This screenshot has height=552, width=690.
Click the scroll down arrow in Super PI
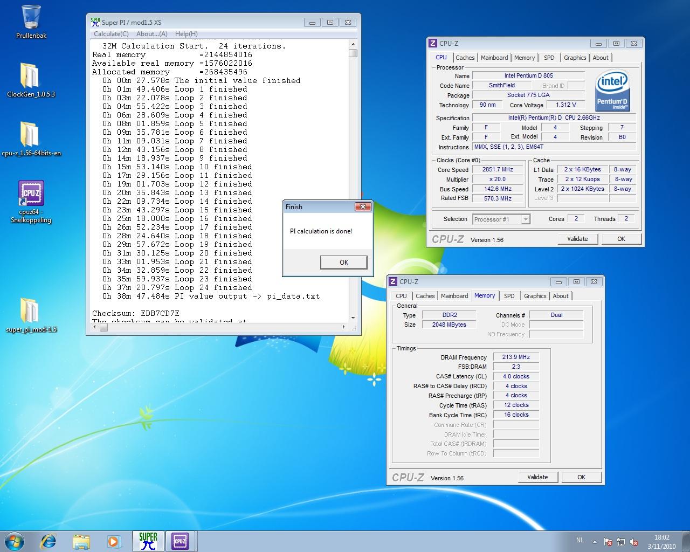[353, 318]
